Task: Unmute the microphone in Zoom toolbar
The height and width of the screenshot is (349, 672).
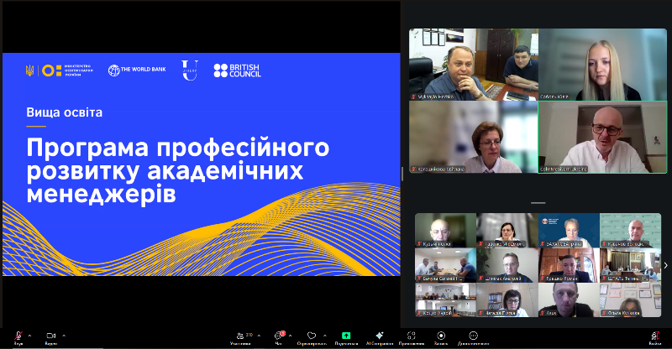Action: coord(18,336)
